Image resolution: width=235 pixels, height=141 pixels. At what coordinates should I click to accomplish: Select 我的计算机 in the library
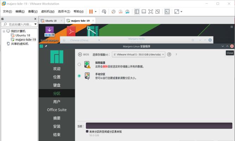tap(18, 31)
